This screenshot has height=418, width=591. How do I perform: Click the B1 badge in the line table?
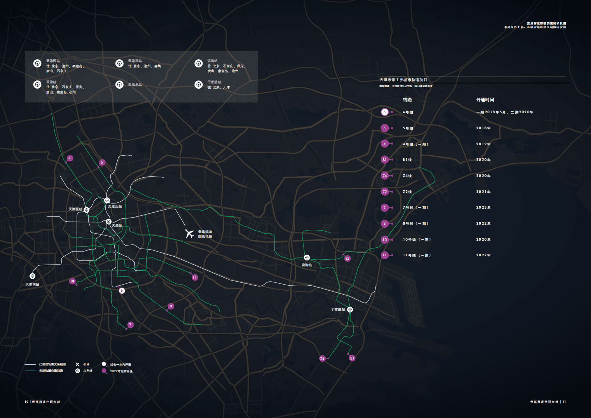pyautogui.click(x=385, y=160)
